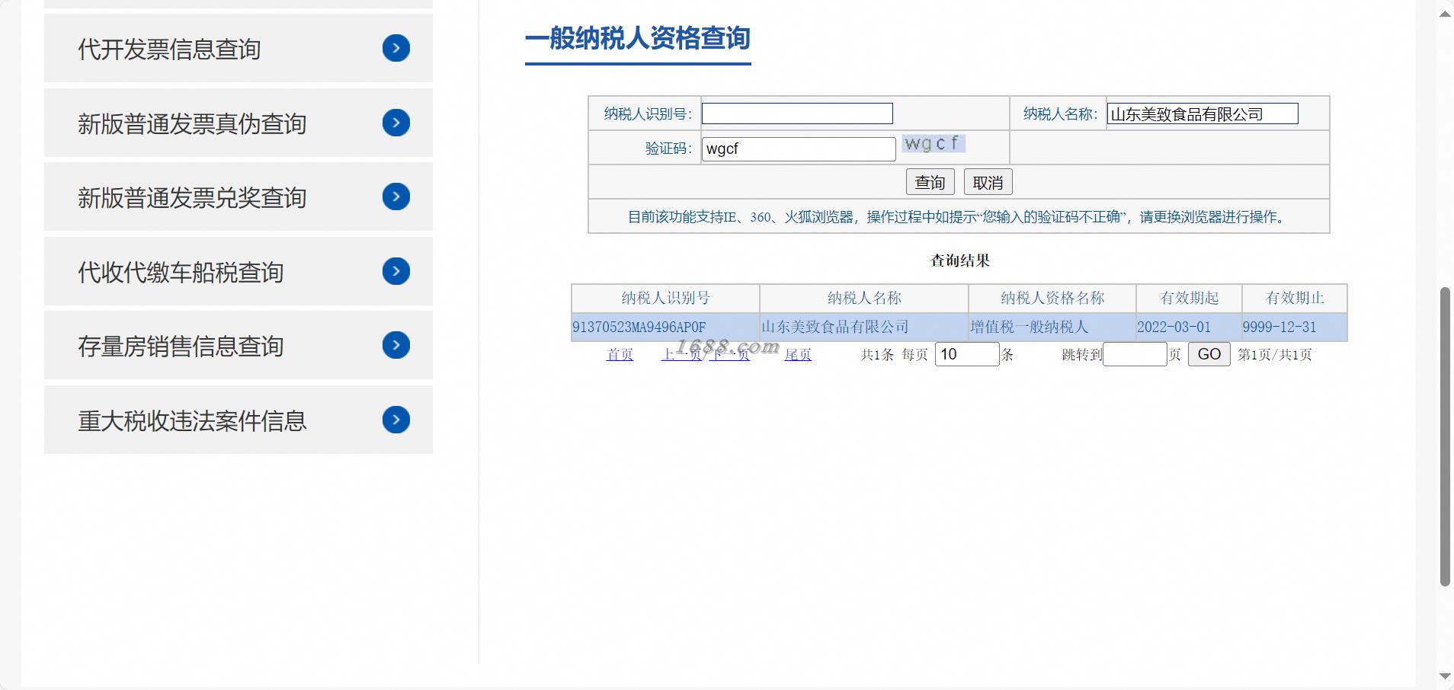Click the 查询结果 heading
Screen dimensions: 1454x690
[x=959, y=260]
